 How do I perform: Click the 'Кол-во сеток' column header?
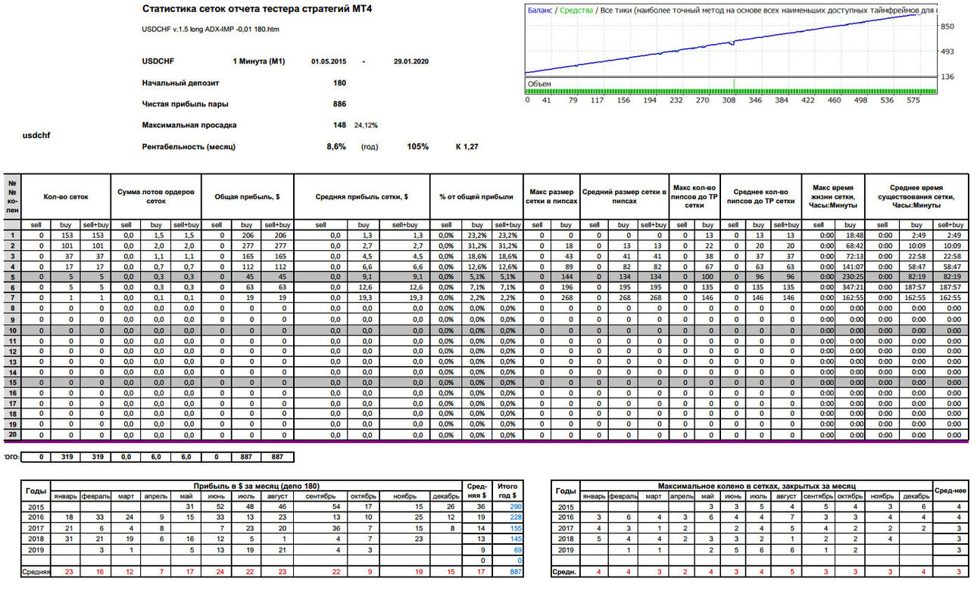66,196
